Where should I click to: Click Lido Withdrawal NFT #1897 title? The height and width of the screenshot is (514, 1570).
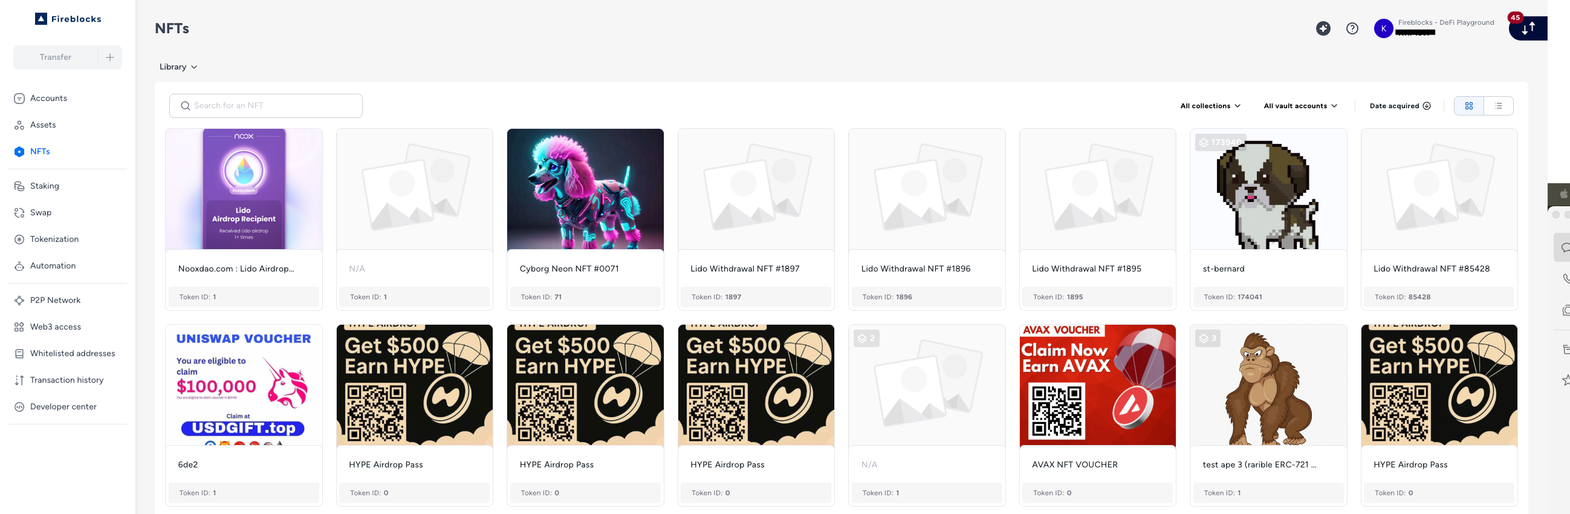click(x=745, y=269)
